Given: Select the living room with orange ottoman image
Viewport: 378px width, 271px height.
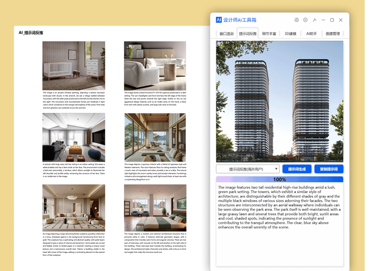Looking at the screenshot, I should click(x=74, y=137).
